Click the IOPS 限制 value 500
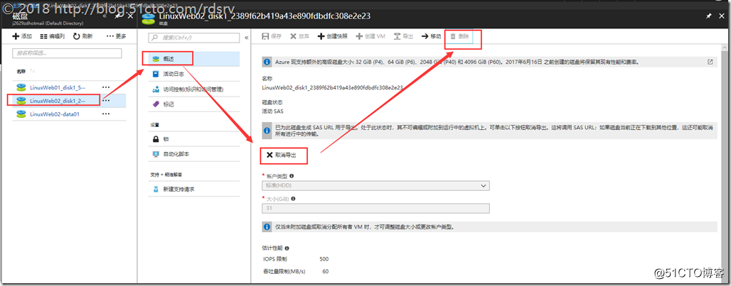The image size is (731, 286). (324, 258)
